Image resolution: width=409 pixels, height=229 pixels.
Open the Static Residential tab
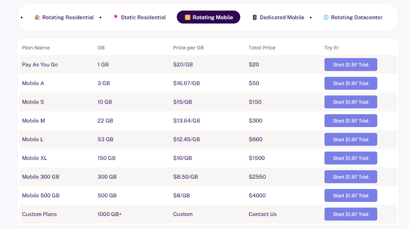[140, 17]
